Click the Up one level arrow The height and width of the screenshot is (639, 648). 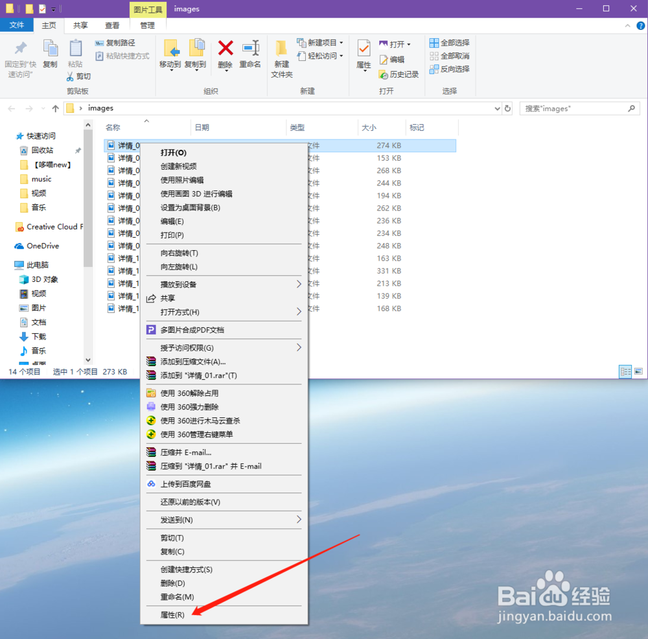point(55,109)
